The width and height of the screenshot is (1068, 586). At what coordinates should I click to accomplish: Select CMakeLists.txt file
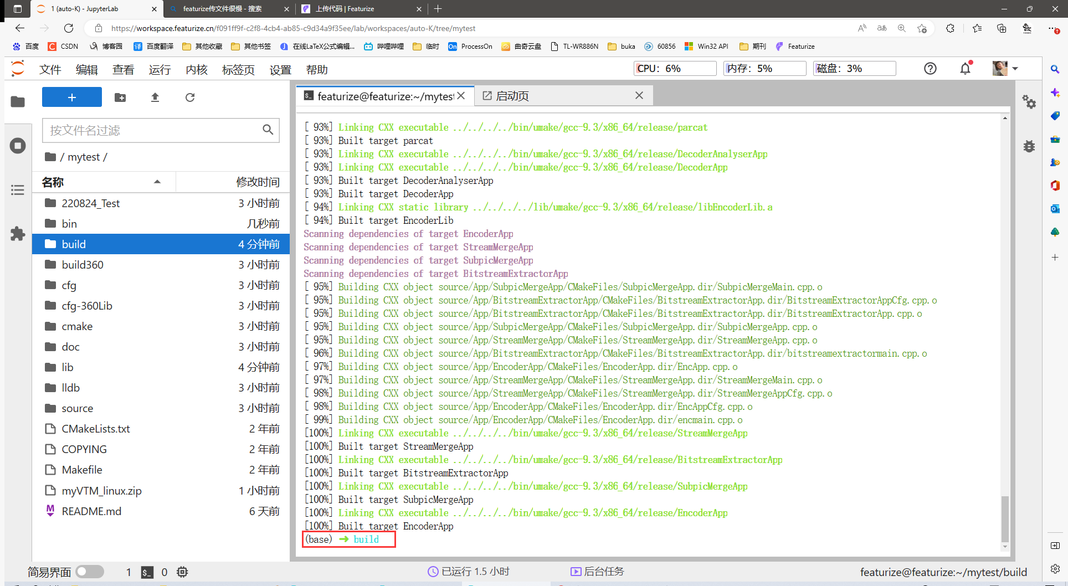coord(161,429)
